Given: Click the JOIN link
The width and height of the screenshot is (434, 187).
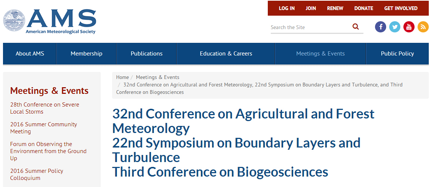Looking at the screenshot, I should (x=311, y=8).
